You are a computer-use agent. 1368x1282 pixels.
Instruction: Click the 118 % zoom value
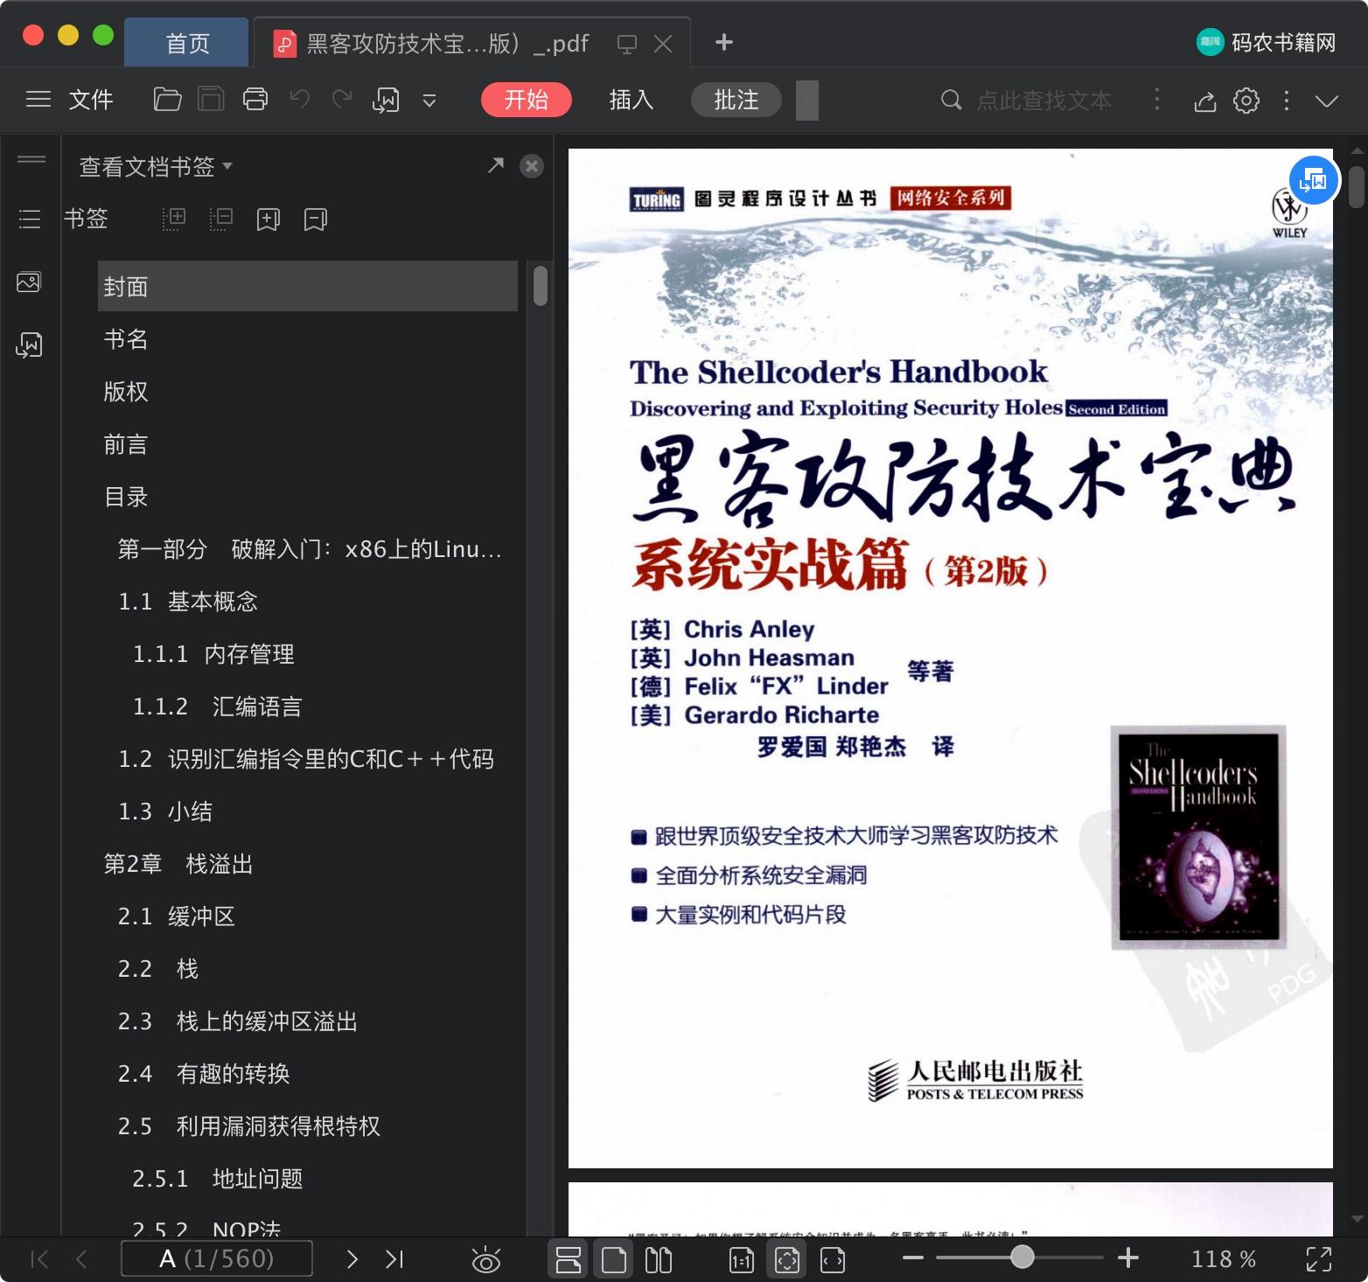1223,1259
